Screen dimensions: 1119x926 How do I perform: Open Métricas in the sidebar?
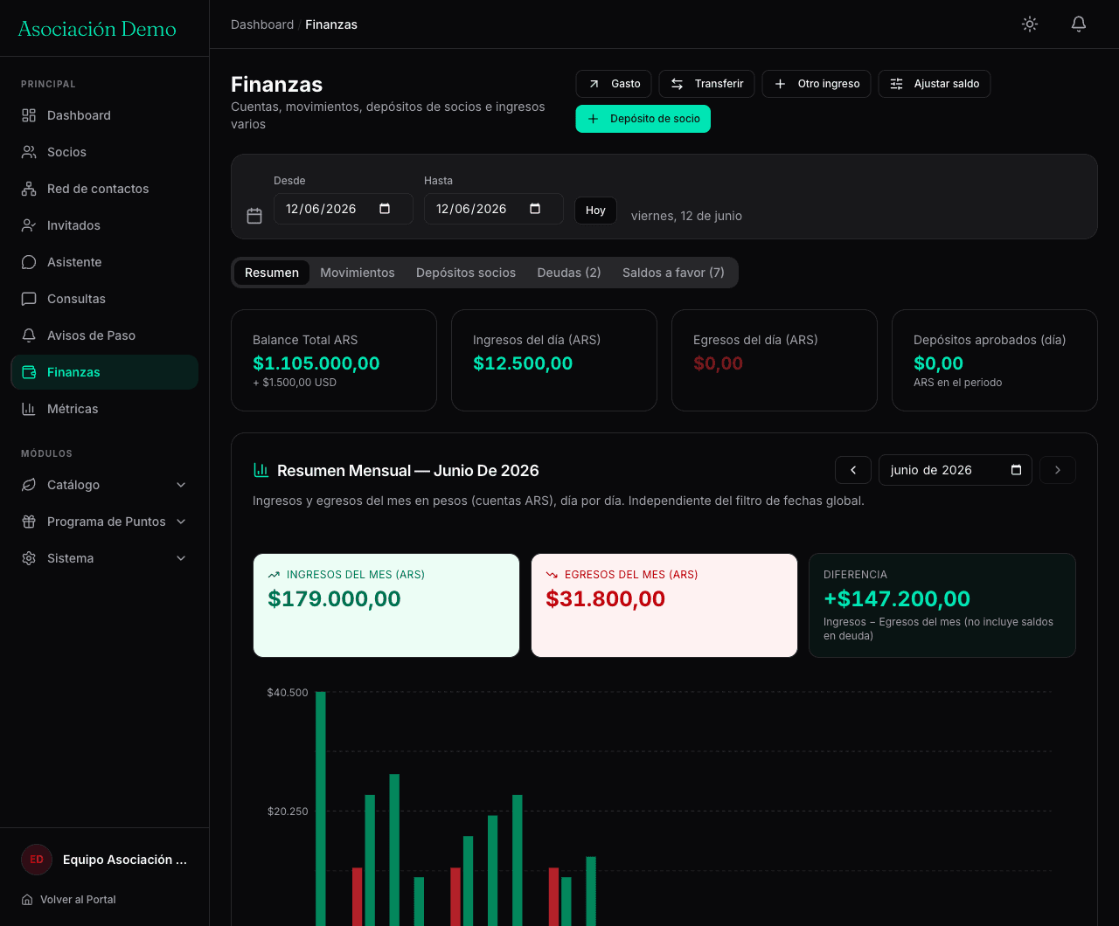pyautogui.click(x=105, y=409)
